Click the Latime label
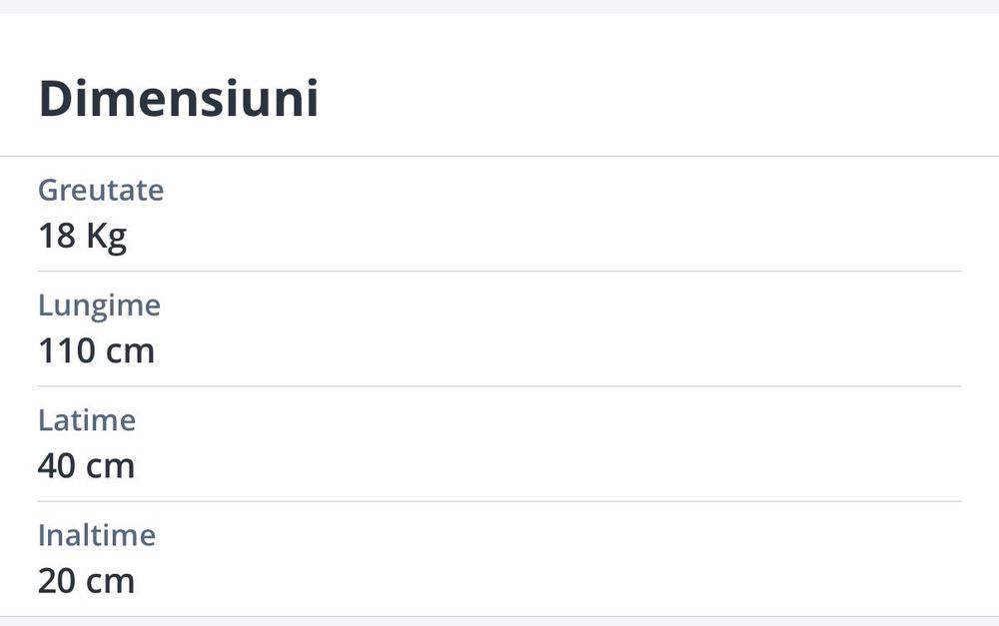Image resolution: width=999 pixels, height=626 pixels. click(87, 419)
